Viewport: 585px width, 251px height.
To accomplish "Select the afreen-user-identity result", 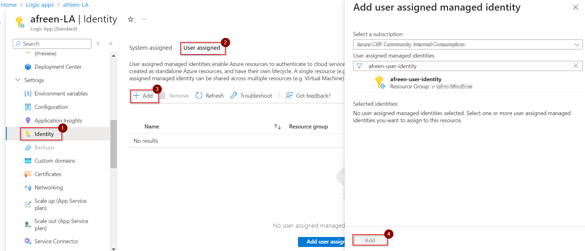I will click(468, 82).
